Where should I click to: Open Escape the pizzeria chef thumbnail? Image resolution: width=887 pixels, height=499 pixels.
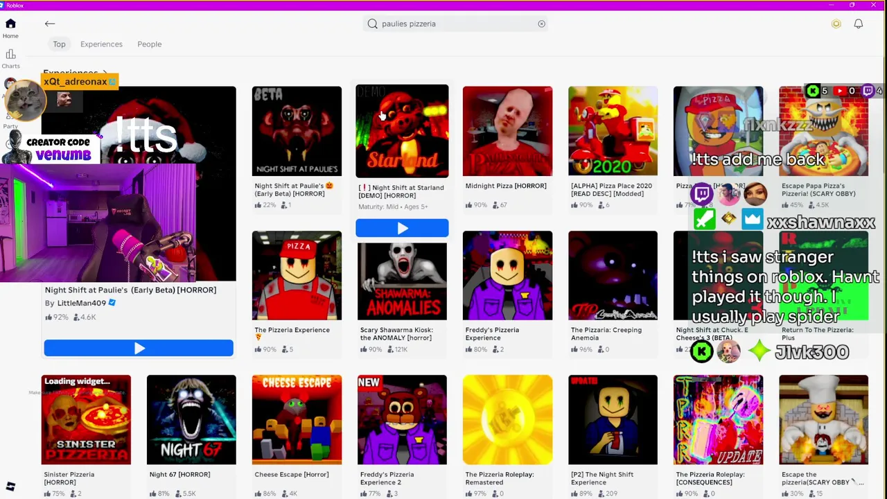(823, 419)
